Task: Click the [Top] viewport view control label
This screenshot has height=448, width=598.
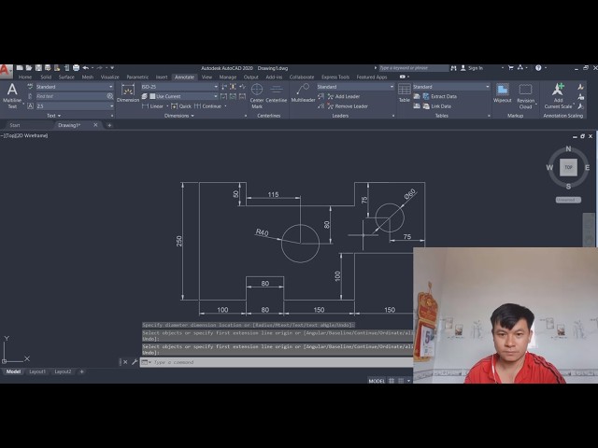Action: click(11, 135)
